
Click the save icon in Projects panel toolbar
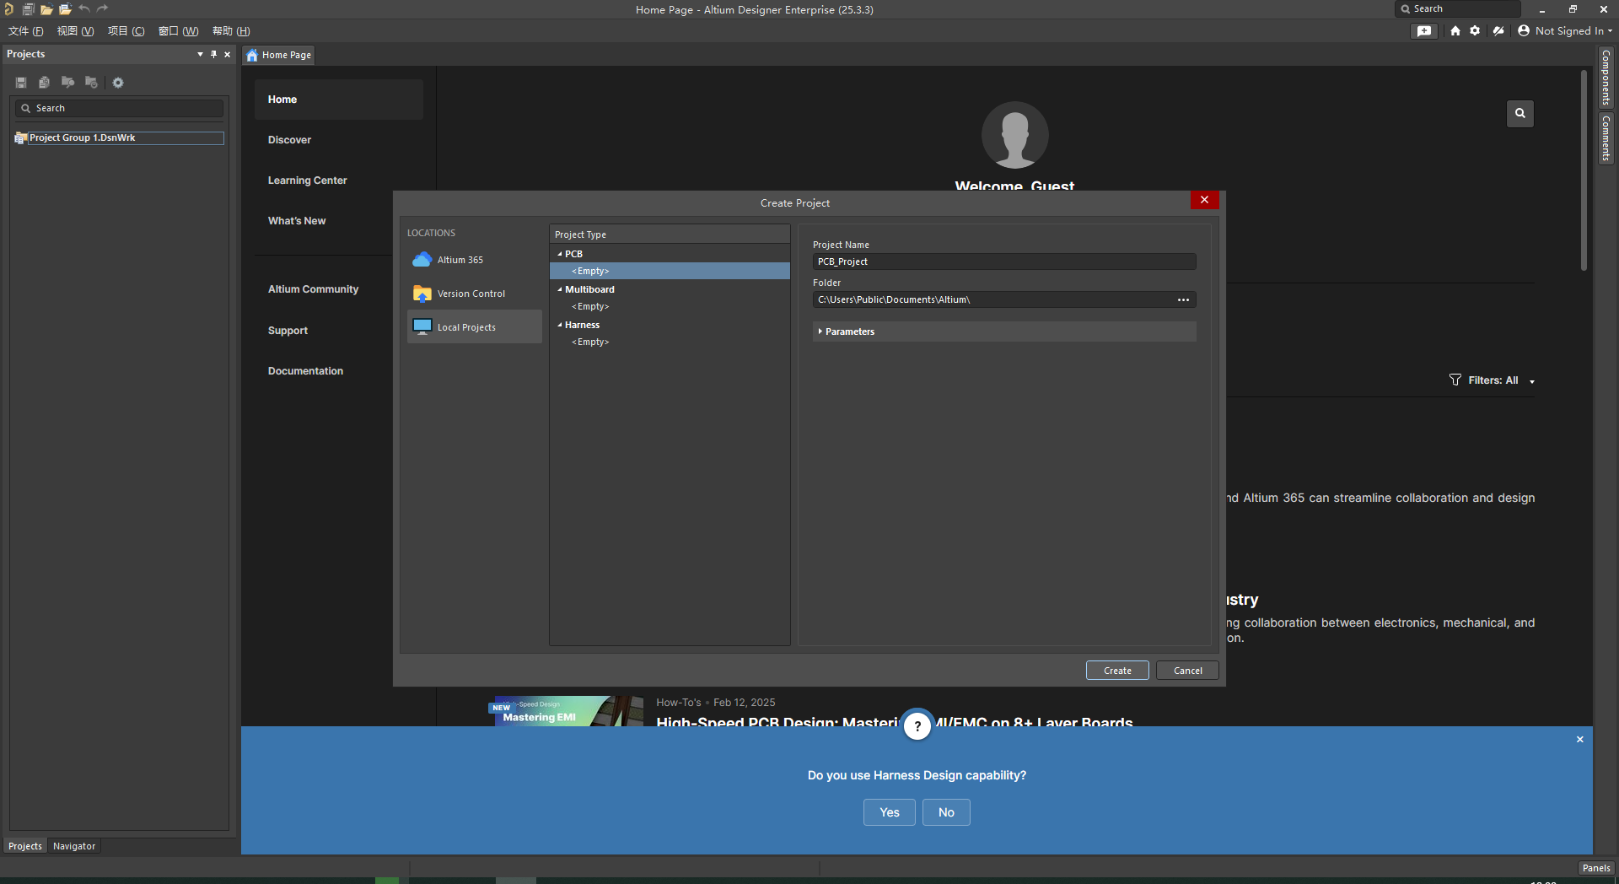21,83
